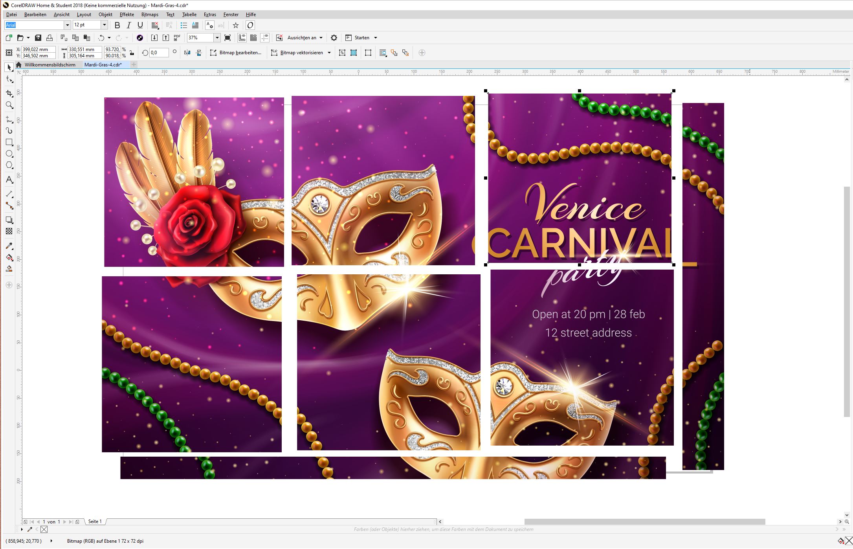
Task: Toggle the lock ratio padlock
Action: [132, 53]
